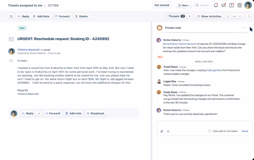Screen dimensions: 254x160
Task: Click the Get started button
Action: click(x=162, y=5)
